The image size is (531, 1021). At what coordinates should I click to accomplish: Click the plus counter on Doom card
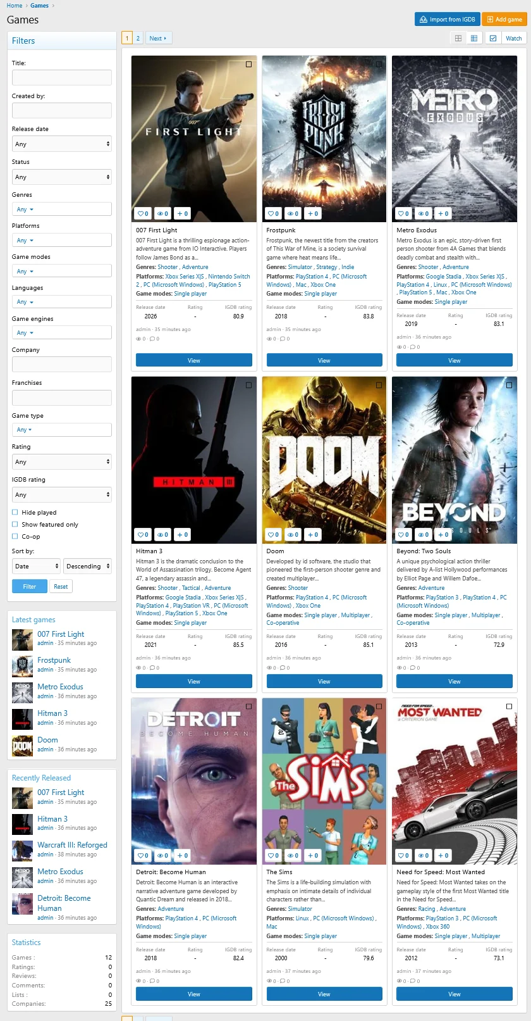coord(313,534)
